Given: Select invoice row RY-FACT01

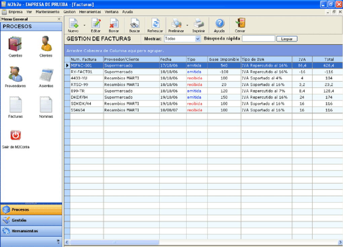Looking at the screenshot, I should point(206,72).
